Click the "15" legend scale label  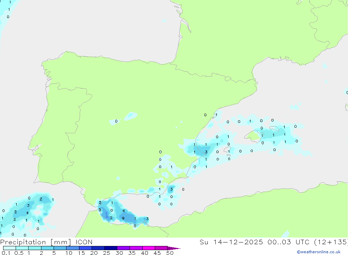[x=81, y=253]
